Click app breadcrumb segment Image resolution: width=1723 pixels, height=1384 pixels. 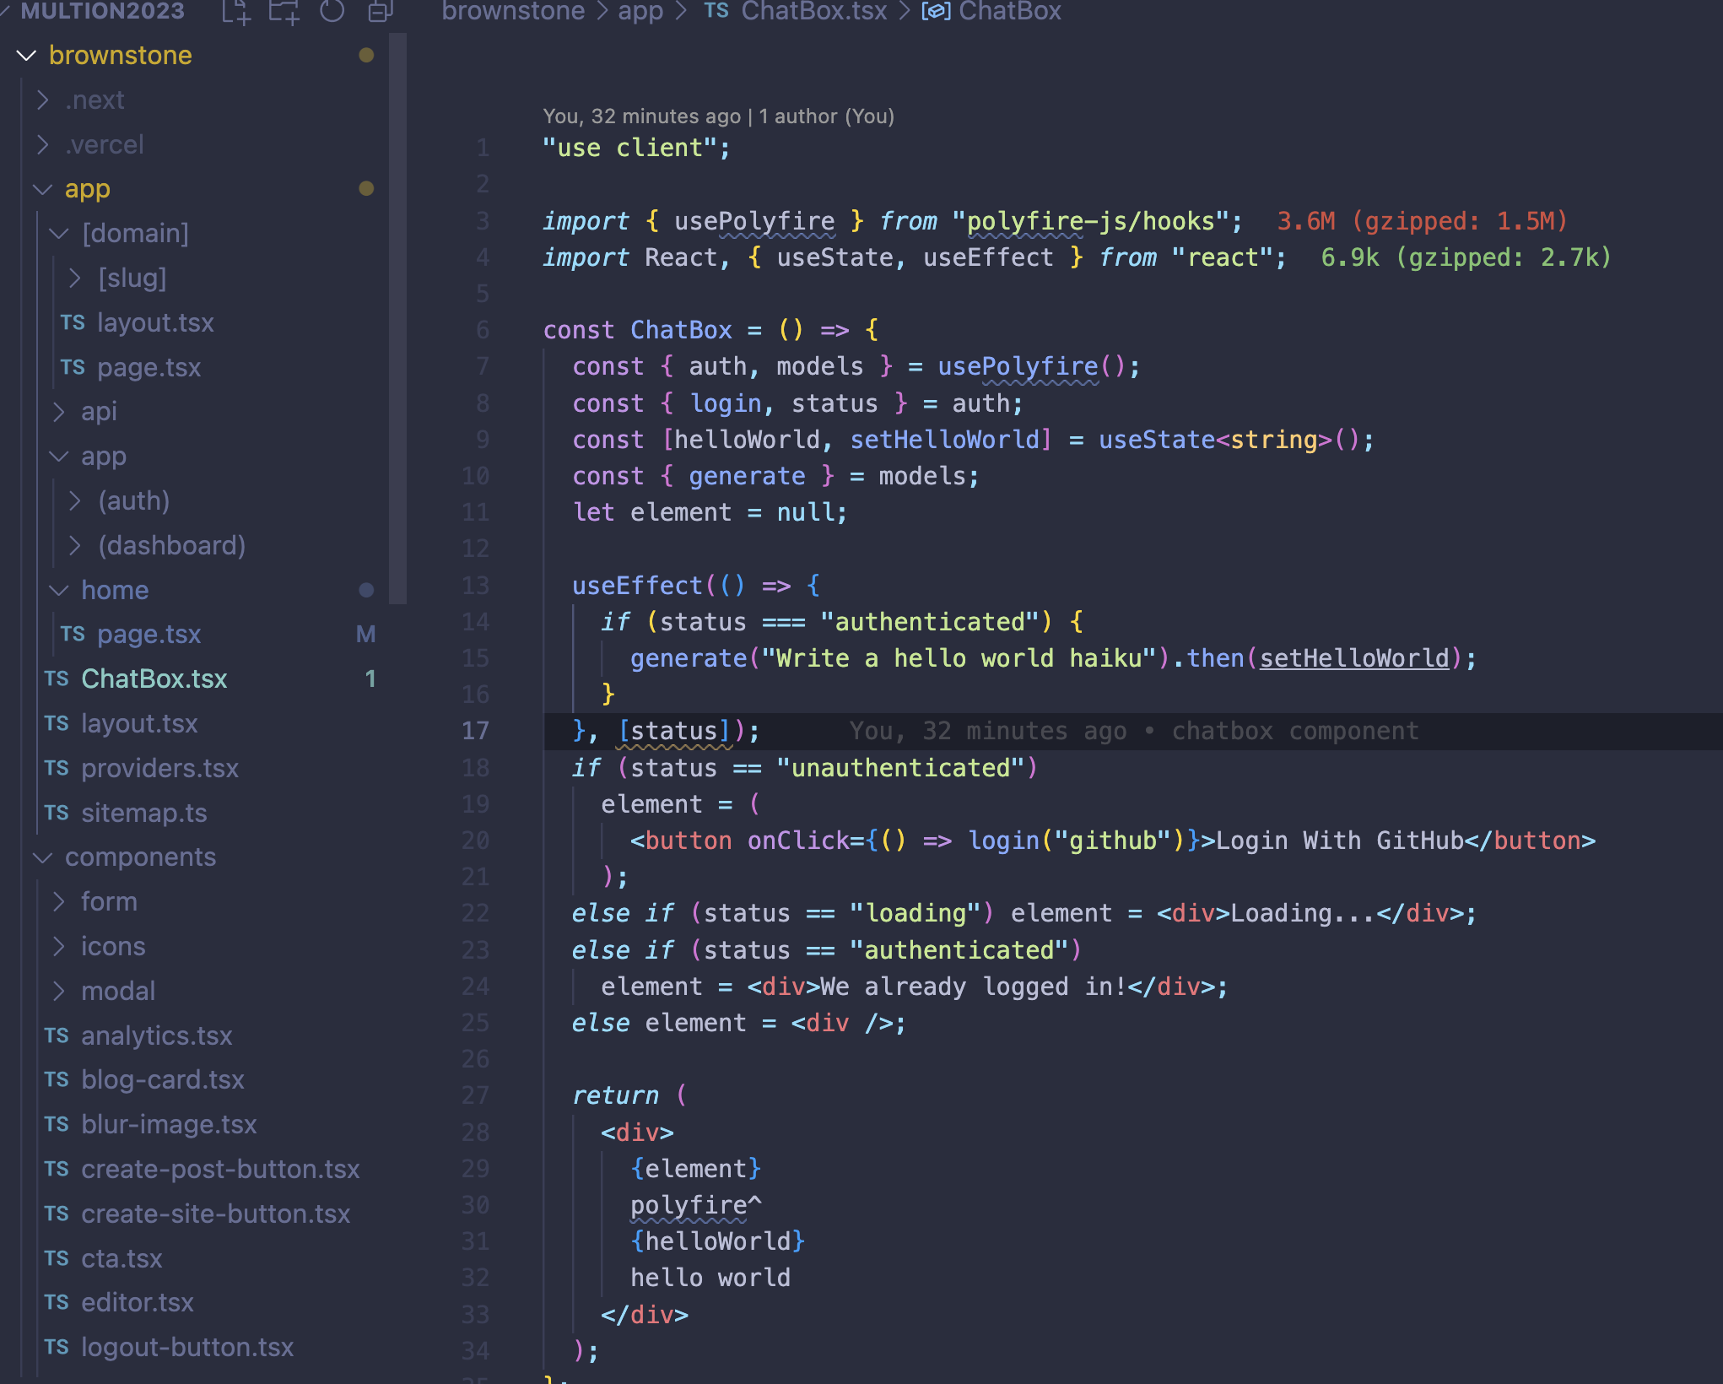pyautogui.click(x=640, y=12)
